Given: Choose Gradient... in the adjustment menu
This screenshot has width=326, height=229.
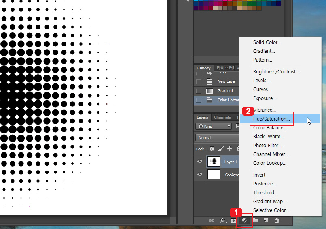Looking at the screenshot, I should pos(264,51).
